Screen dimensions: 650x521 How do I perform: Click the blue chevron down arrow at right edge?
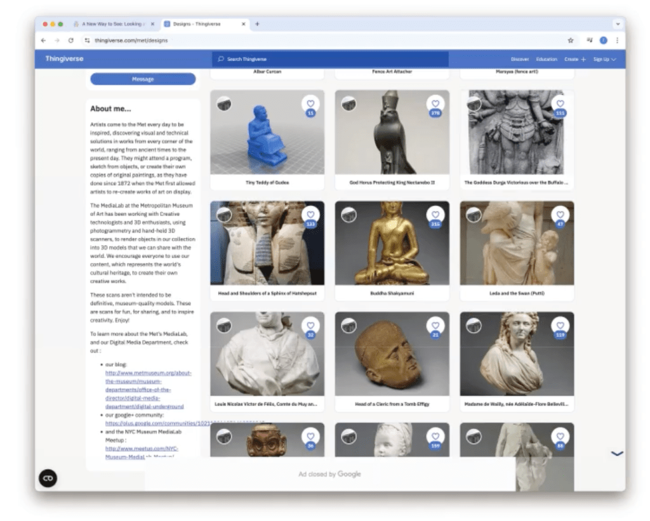(616, 453)
